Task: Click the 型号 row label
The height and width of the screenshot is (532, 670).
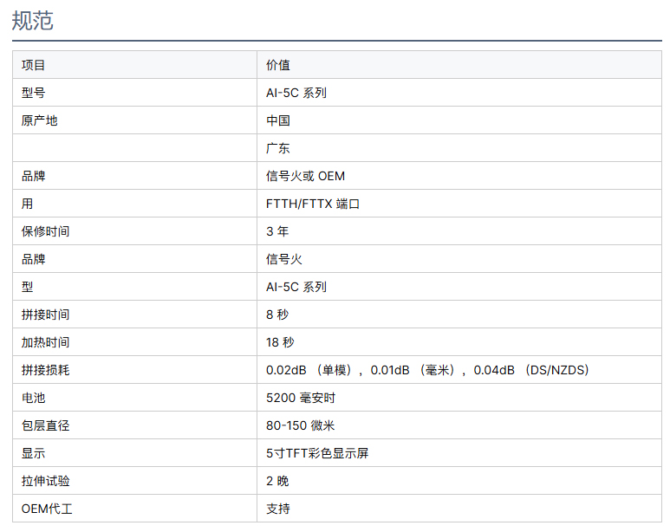Action: (34, 93)
